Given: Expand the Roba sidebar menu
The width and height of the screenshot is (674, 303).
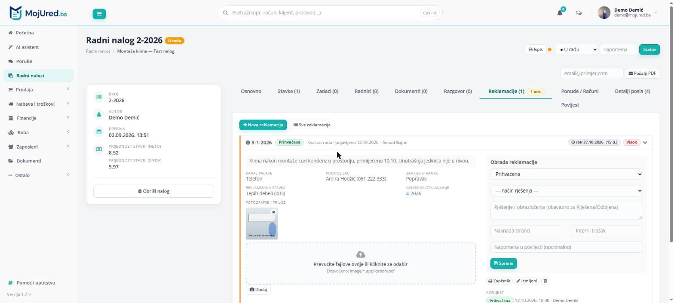Looking at the screenshot, I should tap(39, 132).
